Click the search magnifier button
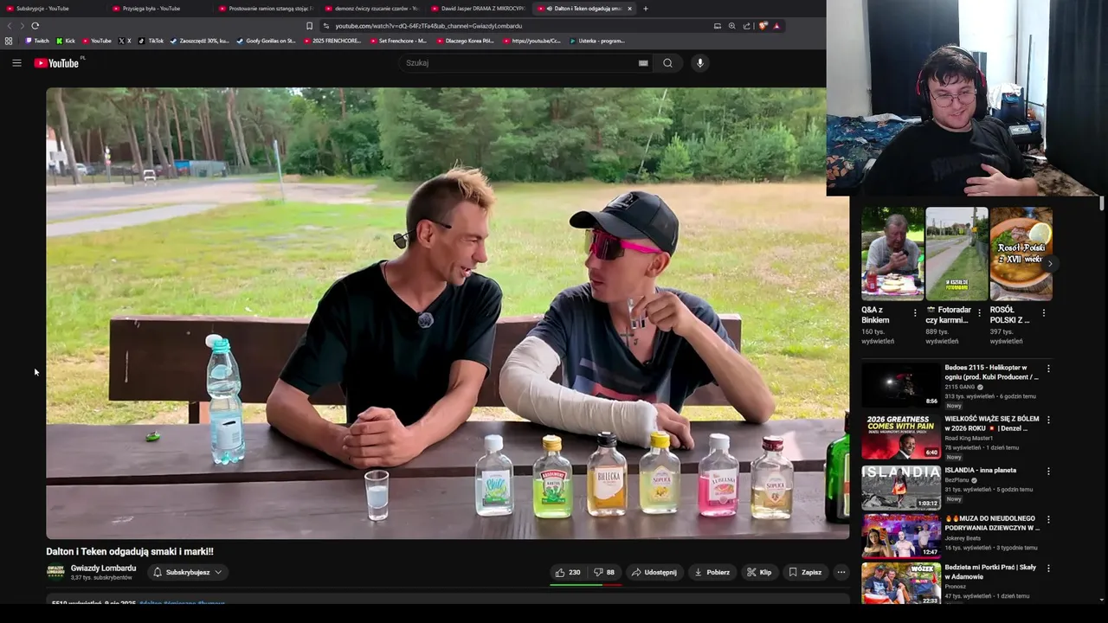 667,63
